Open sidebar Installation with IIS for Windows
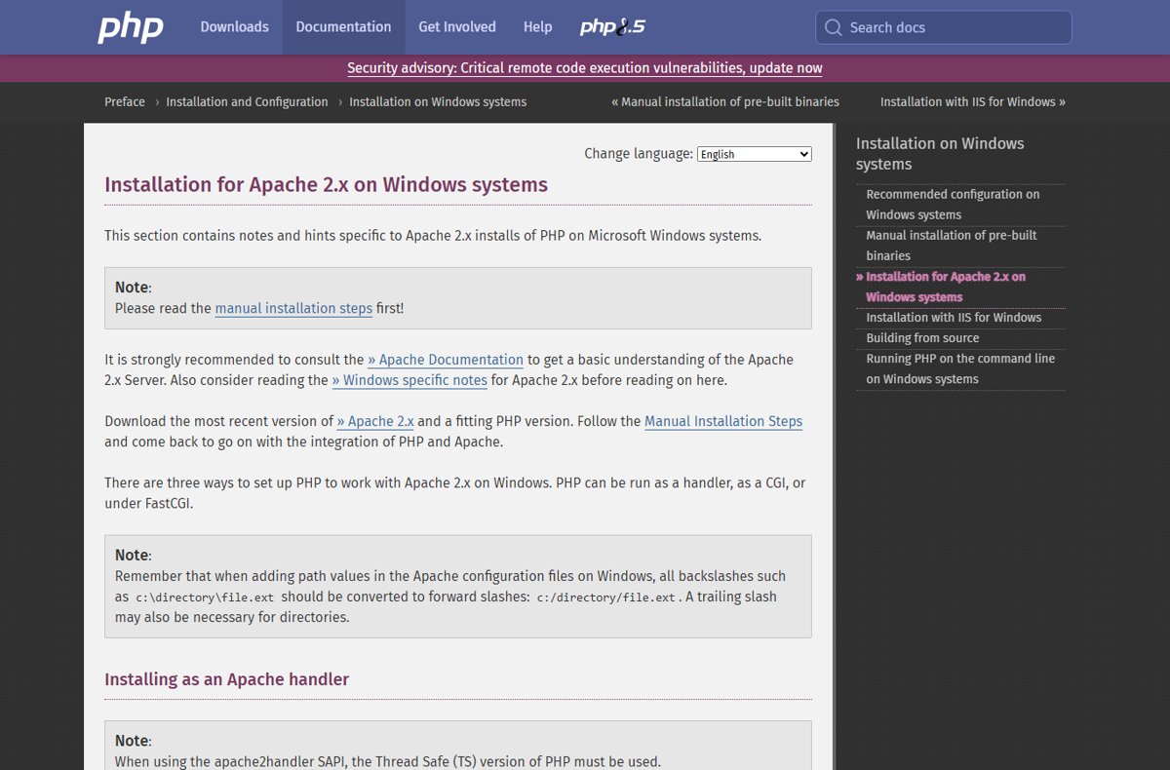Viewport: 1170px width, 770px height. (954, 318)
